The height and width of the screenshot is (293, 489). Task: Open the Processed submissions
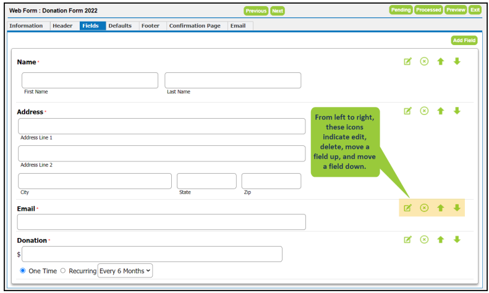[428, 10]
